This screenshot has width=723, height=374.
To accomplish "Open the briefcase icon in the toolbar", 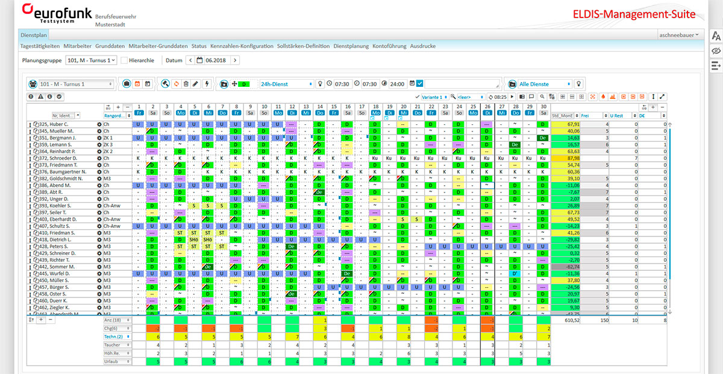I will point(127,84).
